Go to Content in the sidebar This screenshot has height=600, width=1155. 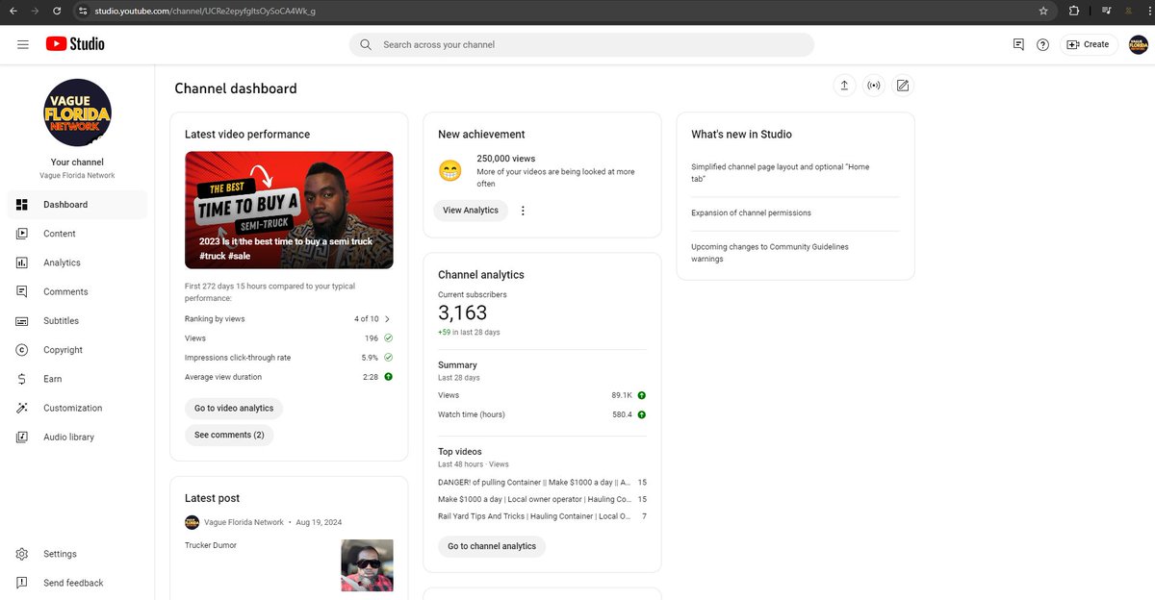[77, 234]
